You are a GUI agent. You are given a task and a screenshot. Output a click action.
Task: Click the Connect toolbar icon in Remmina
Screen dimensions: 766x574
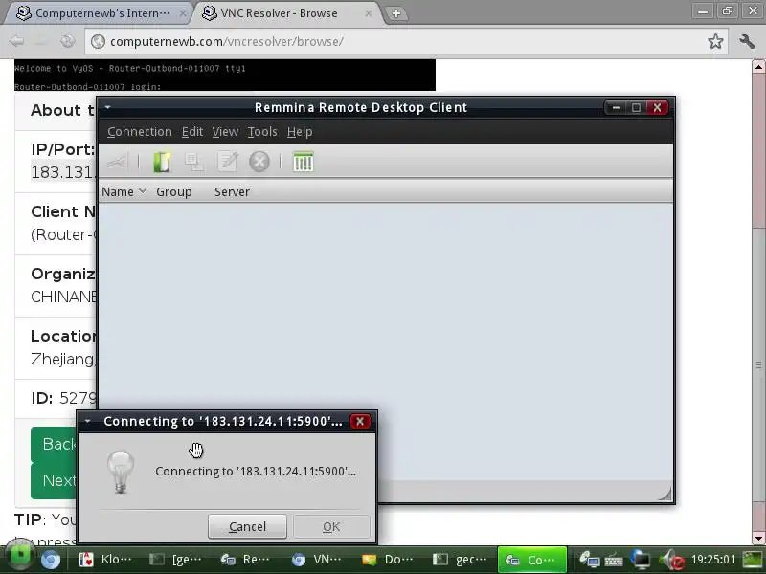click(x=117, y=162)
